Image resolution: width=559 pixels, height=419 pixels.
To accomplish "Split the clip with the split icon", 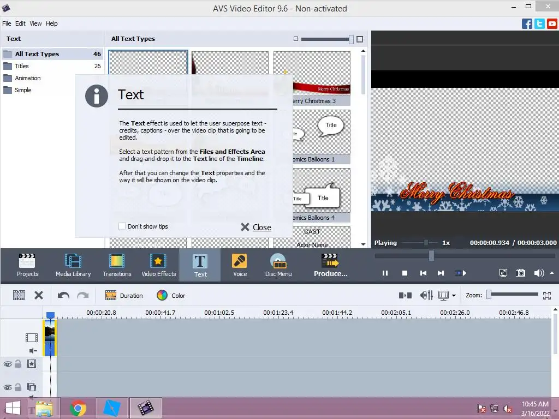I will click(x=19, y=295).
